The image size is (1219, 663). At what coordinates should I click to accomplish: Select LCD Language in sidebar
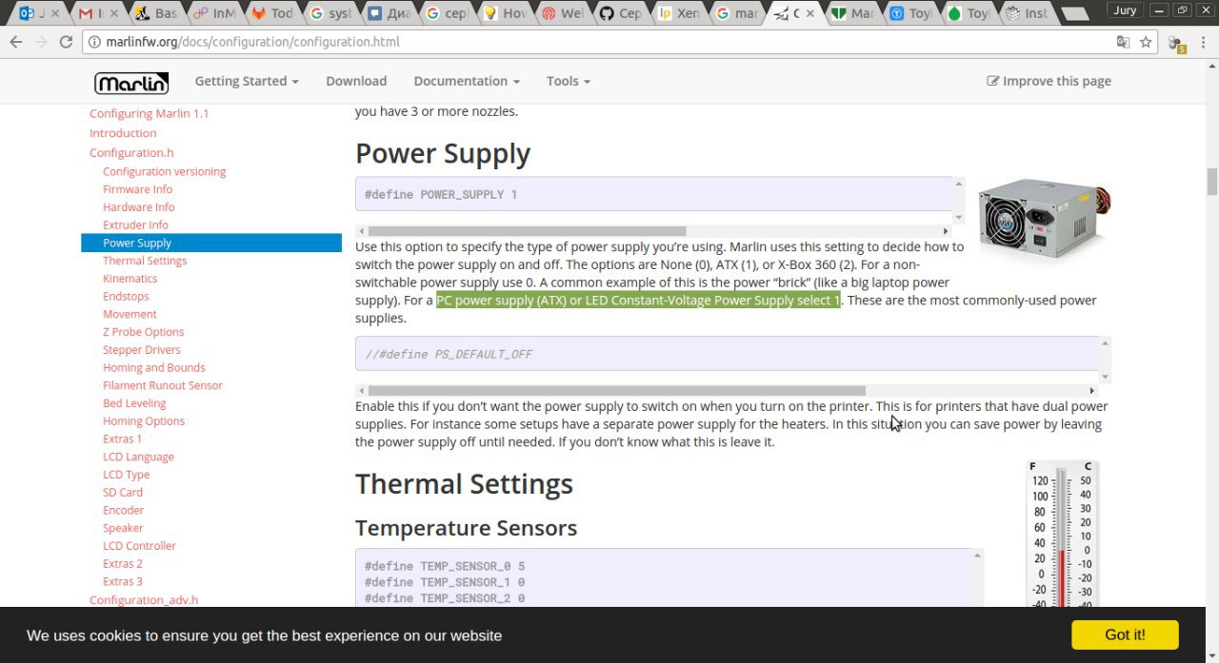(139, 457)
